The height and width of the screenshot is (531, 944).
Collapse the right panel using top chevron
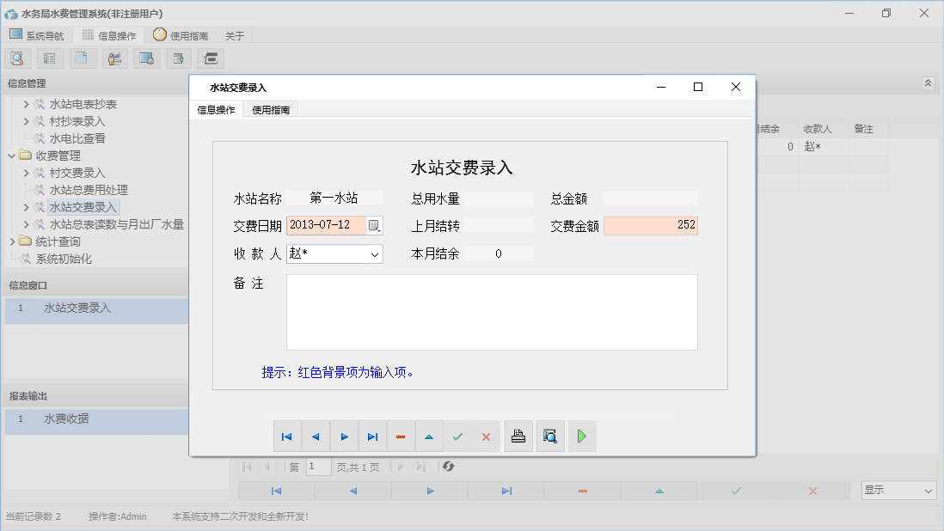click(x=927, y=83)
